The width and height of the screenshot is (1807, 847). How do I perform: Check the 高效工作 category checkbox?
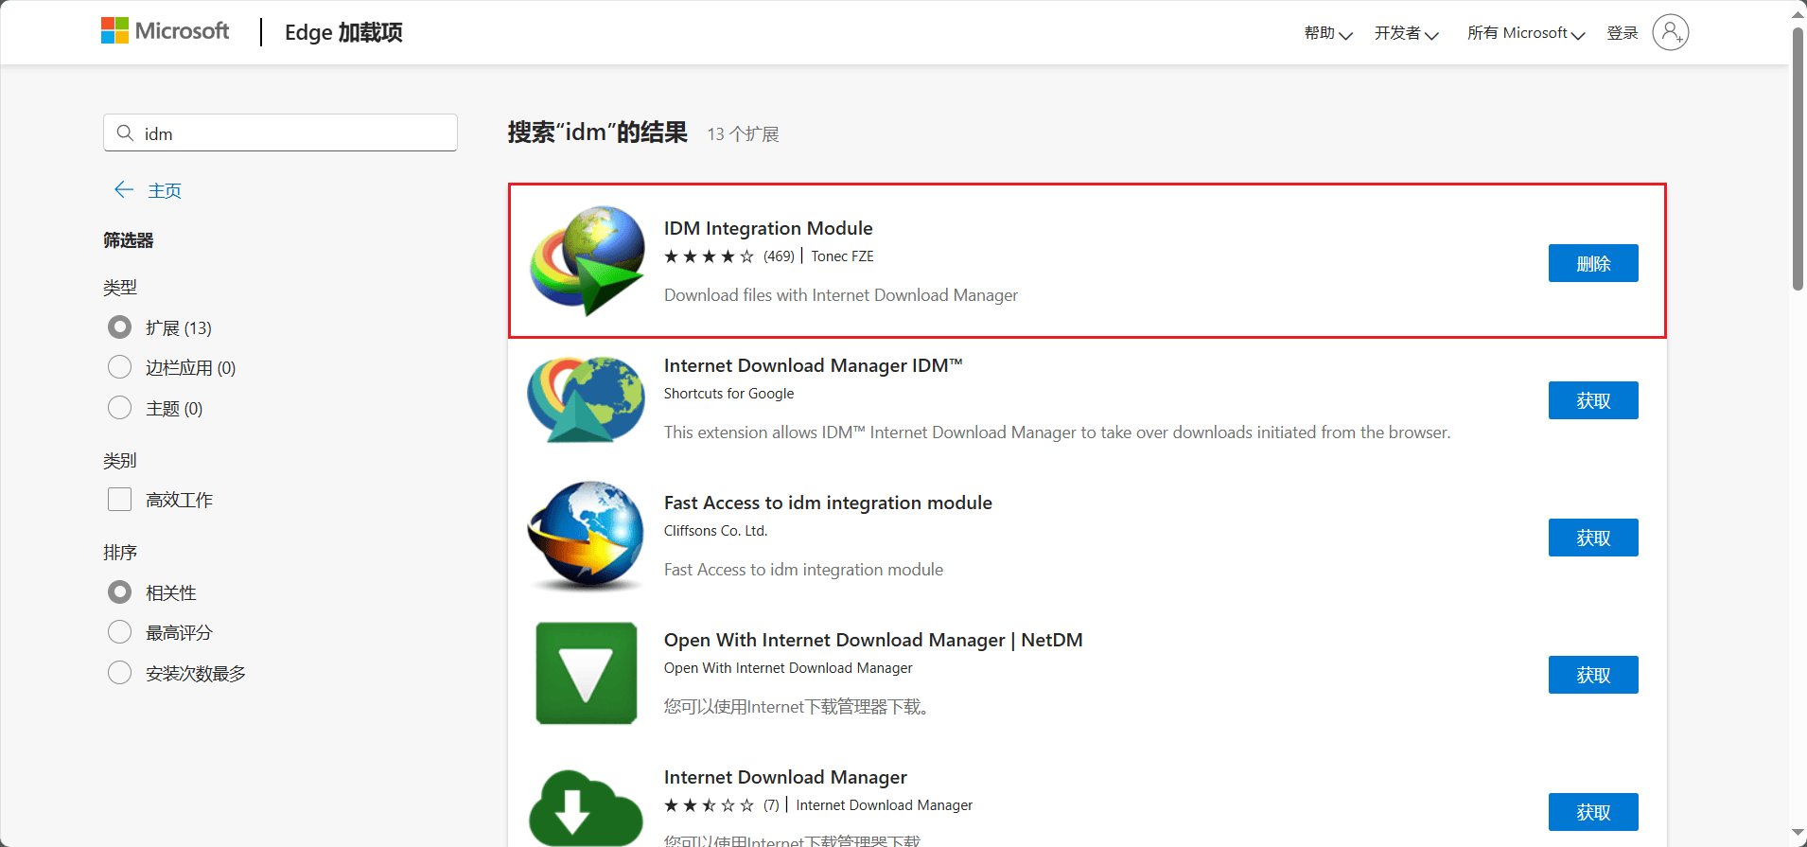(120, 500)
